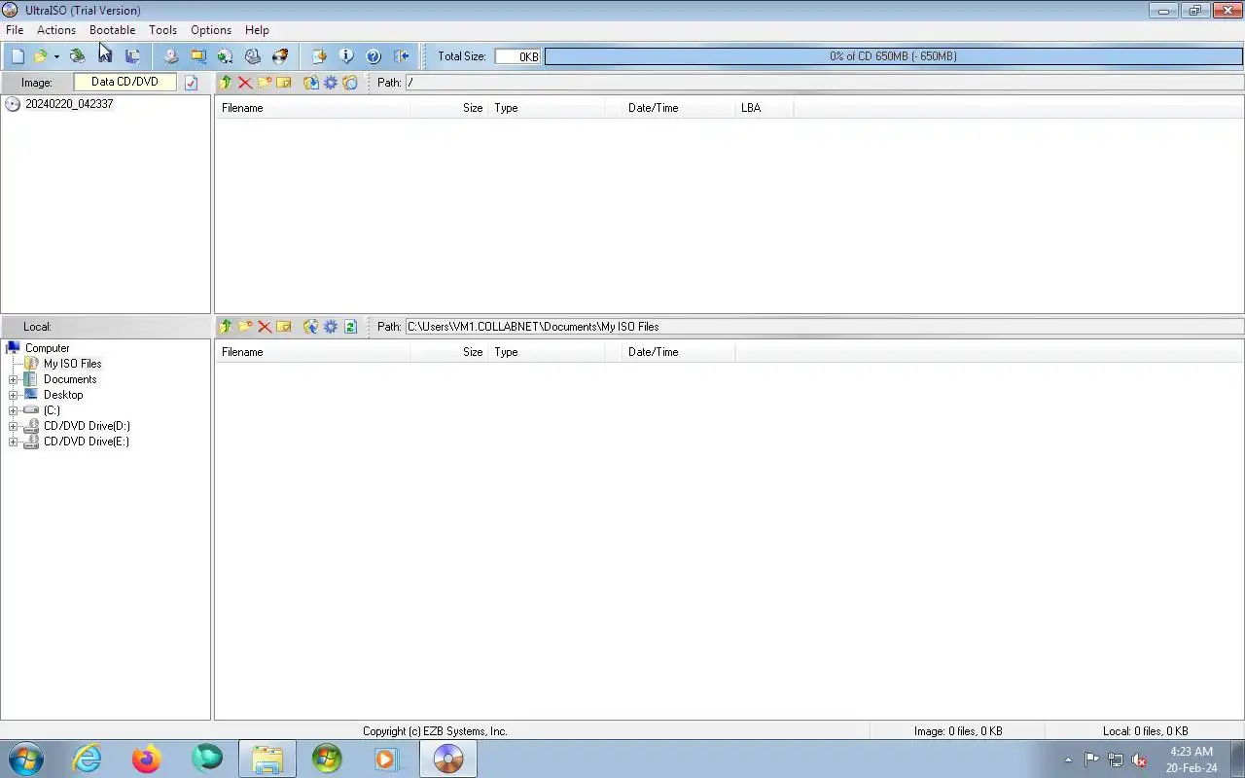Click the Save As toolbar icon

click(x=132, y=56)
